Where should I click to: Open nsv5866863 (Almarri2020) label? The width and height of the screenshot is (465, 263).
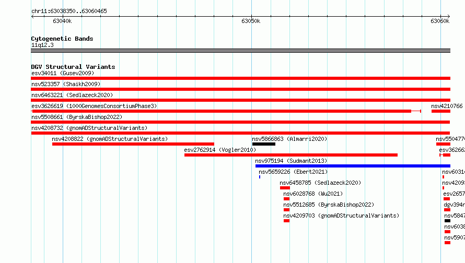click(289, 139)
